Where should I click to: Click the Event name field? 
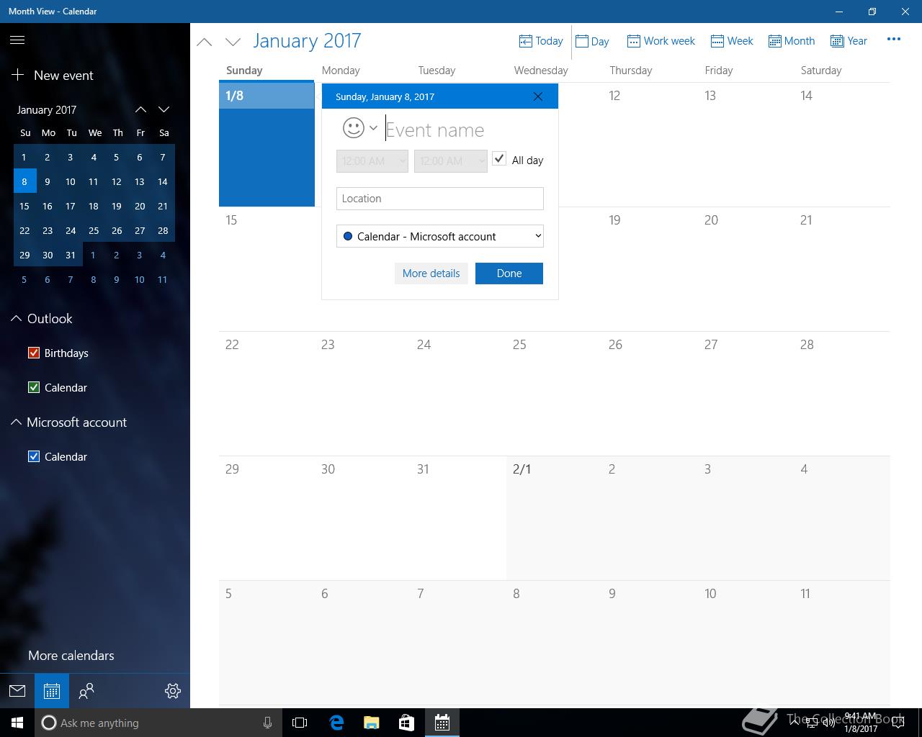coord(465,130)
